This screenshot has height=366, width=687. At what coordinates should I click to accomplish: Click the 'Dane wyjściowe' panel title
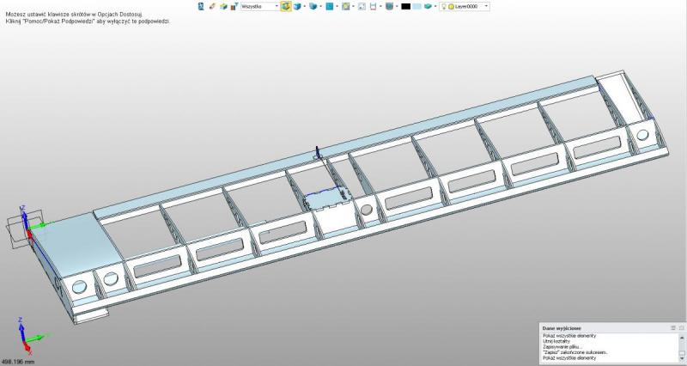click(x=563, y=328)
